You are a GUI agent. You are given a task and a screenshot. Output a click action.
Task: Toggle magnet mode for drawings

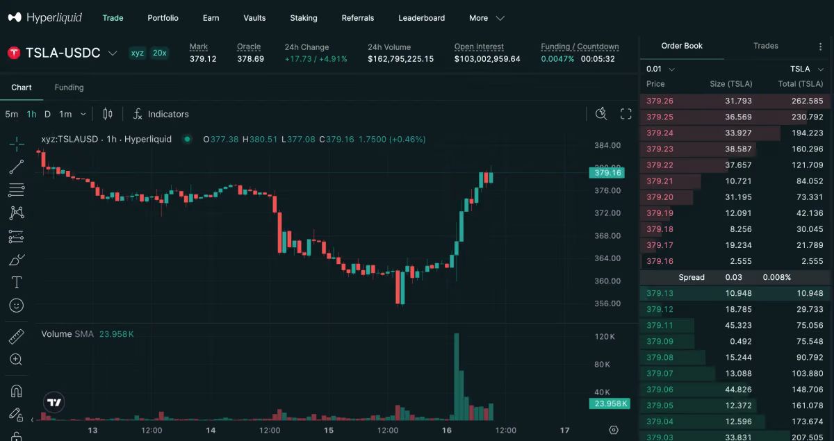pyautogui.click(x=17, y=390)
